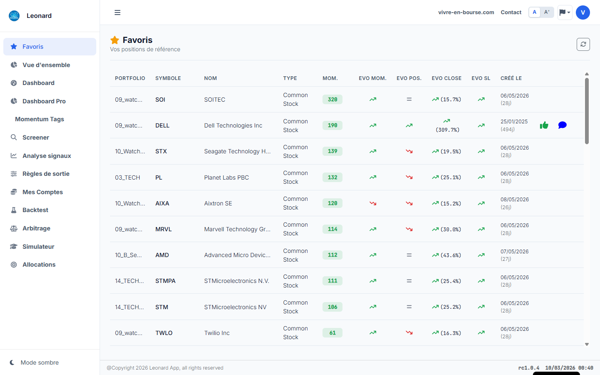
Task: Sort by SYMBOLE column header
Action: pyautogui.click(x=168, y=78)
